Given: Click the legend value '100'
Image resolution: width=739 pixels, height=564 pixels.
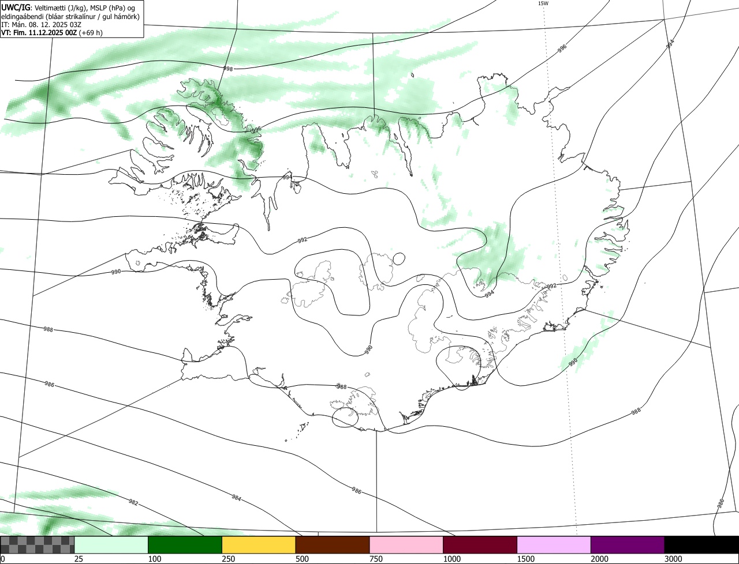Looking at the screenshot, I should coord(154,559).
